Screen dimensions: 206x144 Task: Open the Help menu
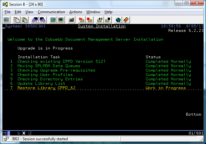108,12
